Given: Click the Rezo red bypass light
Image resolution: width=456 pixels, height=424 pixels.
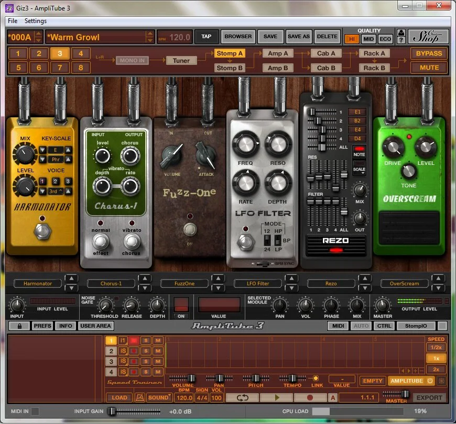Looking at the screenshot, I should click(336, 250).
